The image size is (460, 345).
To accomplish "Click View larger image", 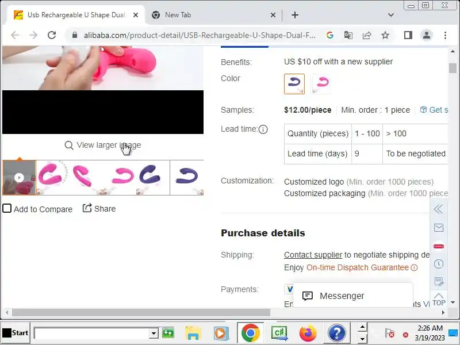I will (x=103, y=145).
